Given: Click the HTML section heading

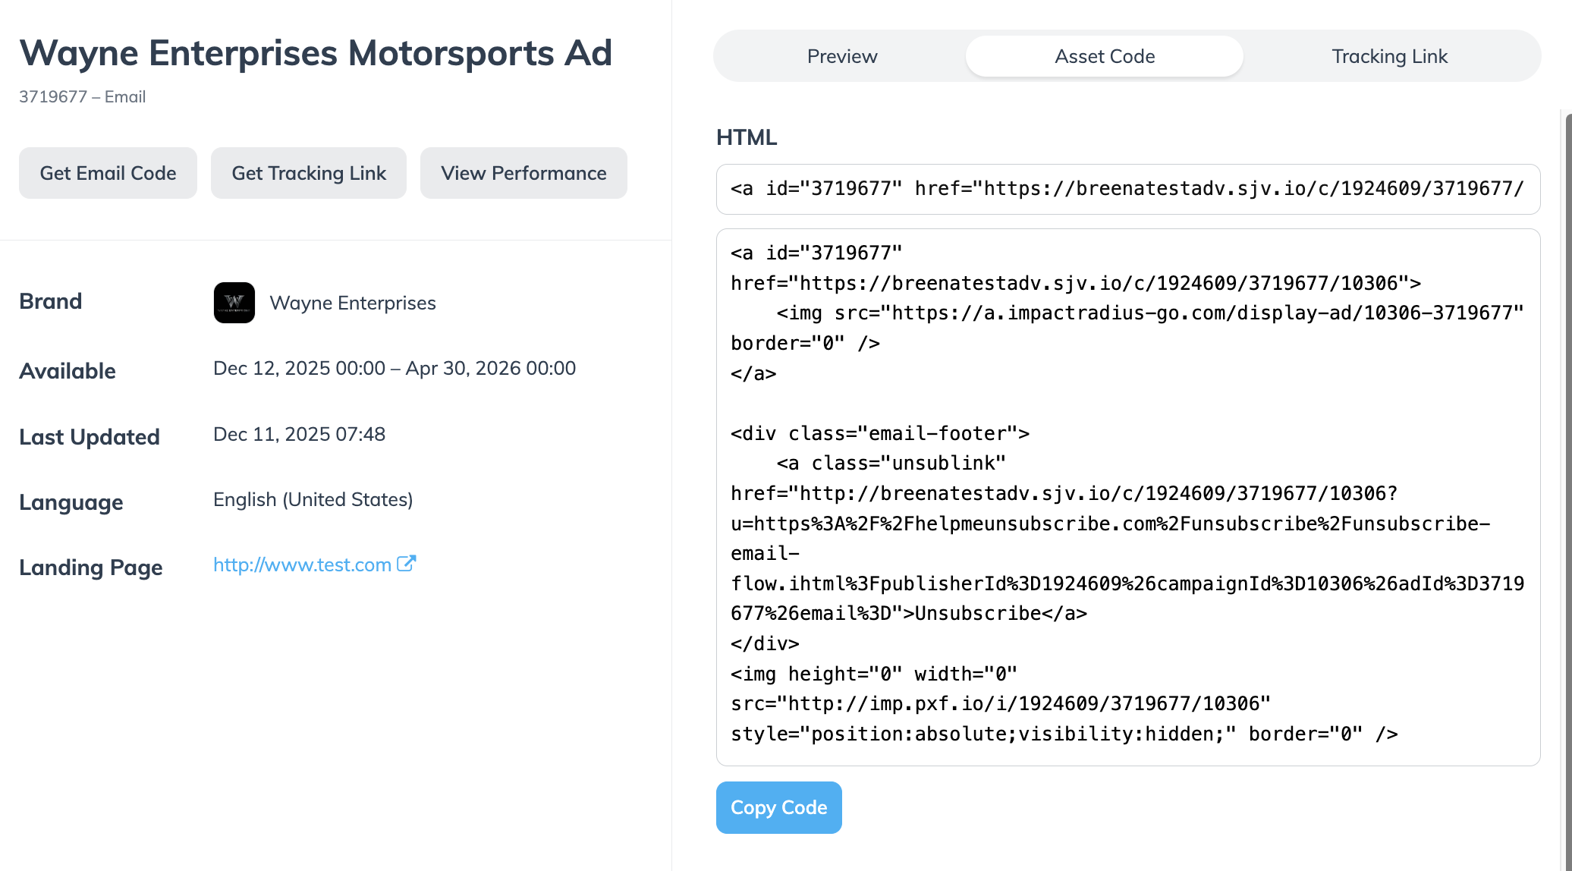Looking at the screenshot, I should [747, 137].
